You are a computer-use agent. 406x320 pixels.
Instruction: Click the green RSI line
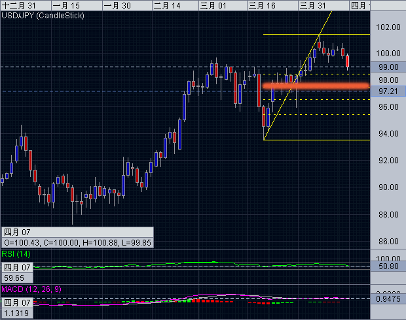coord(192,264)
